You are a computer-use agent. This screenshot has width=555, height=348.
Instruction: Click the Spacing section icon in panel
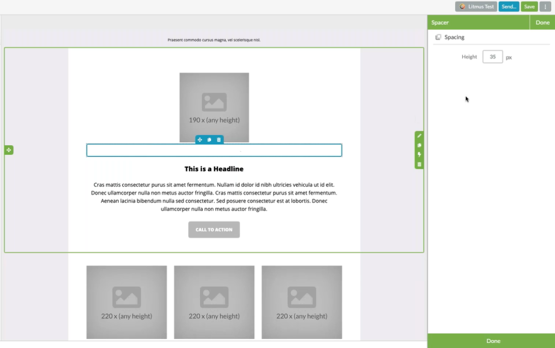point(438,37)
